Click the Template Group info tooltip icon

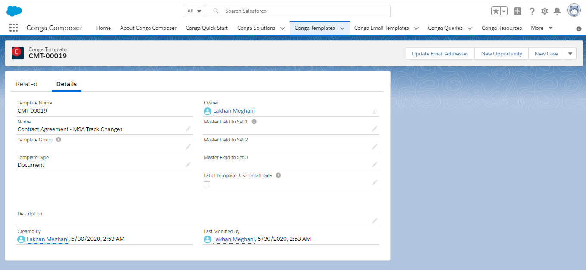click(x=58, y=139)
